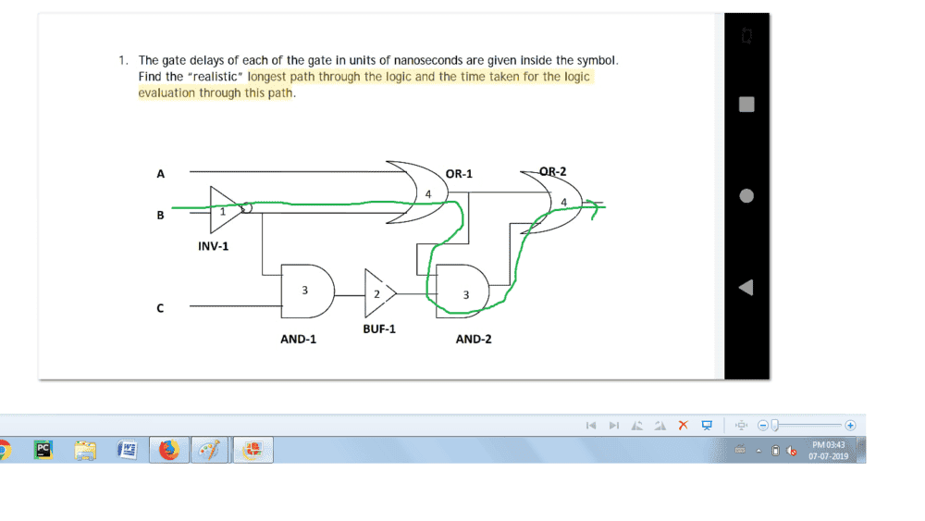Go to the previous image

coord(591,426)
